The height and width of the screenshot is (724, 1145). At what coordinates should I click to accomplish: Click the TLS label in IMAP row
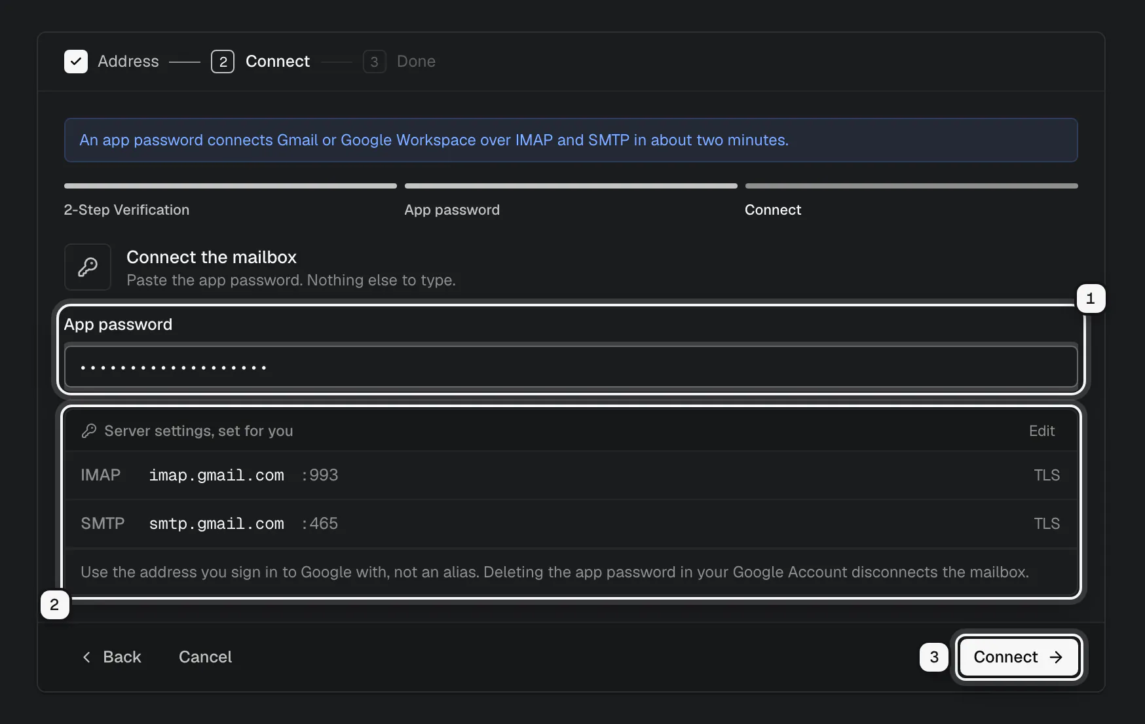pos(1047,475)
